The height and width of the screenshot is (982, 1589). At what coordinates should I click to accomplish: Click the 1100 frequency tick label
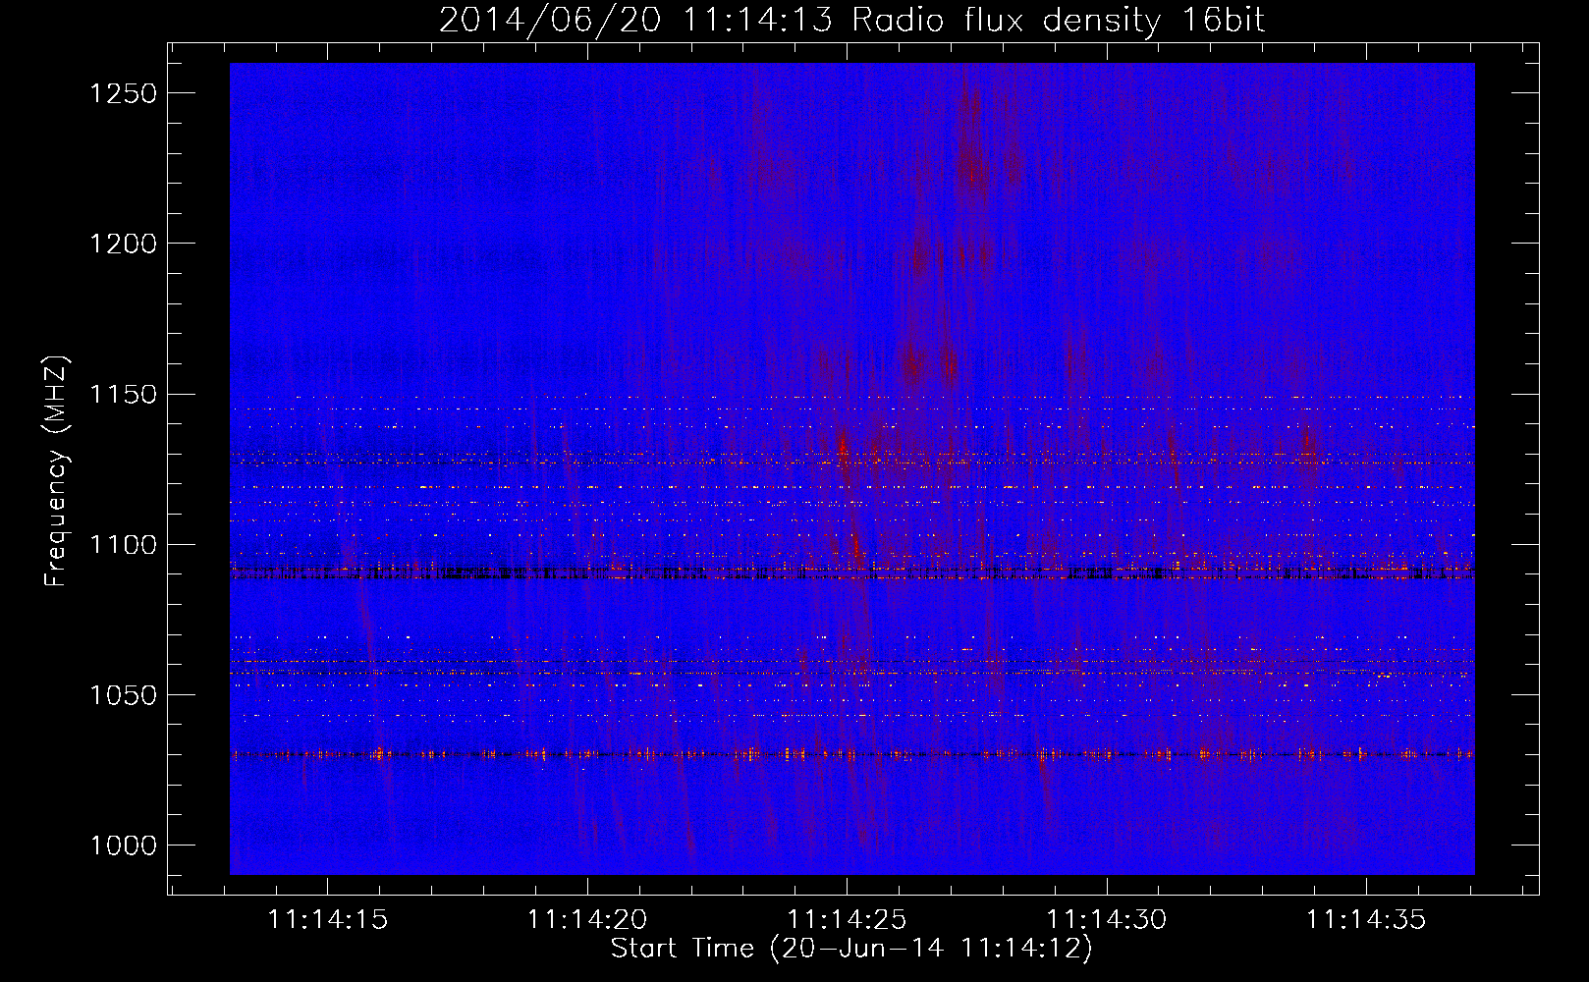pyautogui.click(x=123, y=545)
